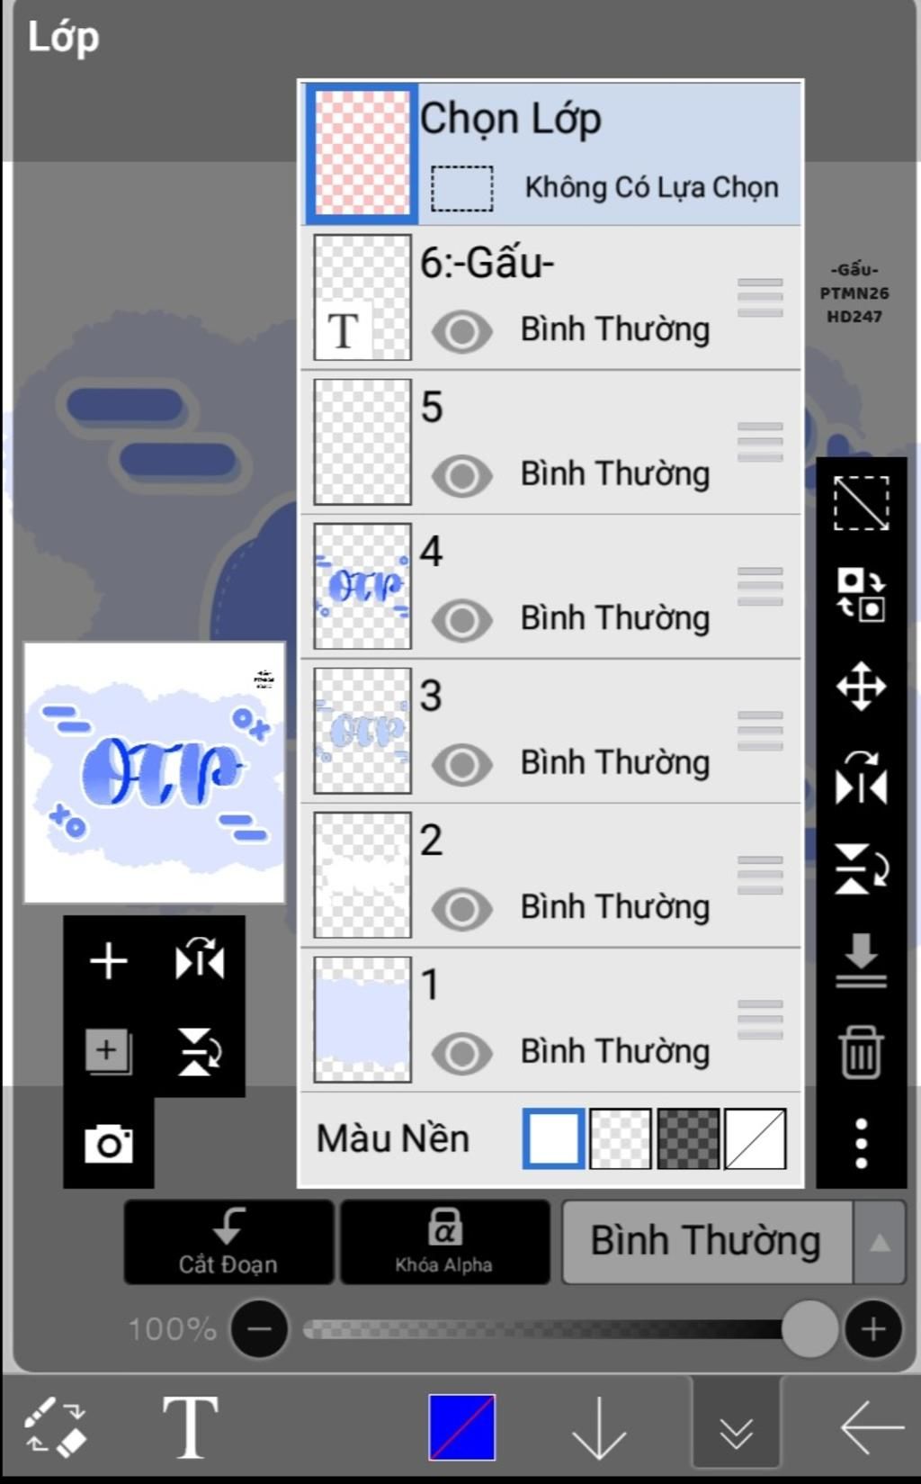Click the merge layer down arrow icon
Screen dimensions: 921x1484
pyautogui.click(x=861, y=960)
